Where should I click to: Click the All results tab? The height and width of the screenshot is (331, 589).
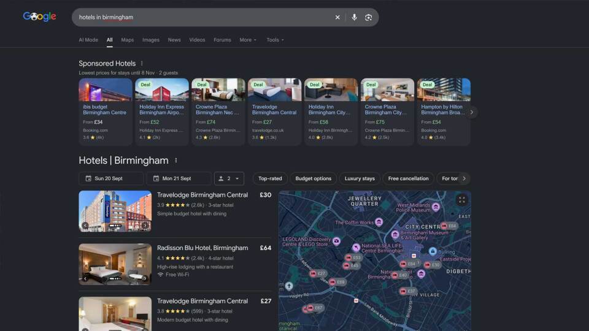109,40
